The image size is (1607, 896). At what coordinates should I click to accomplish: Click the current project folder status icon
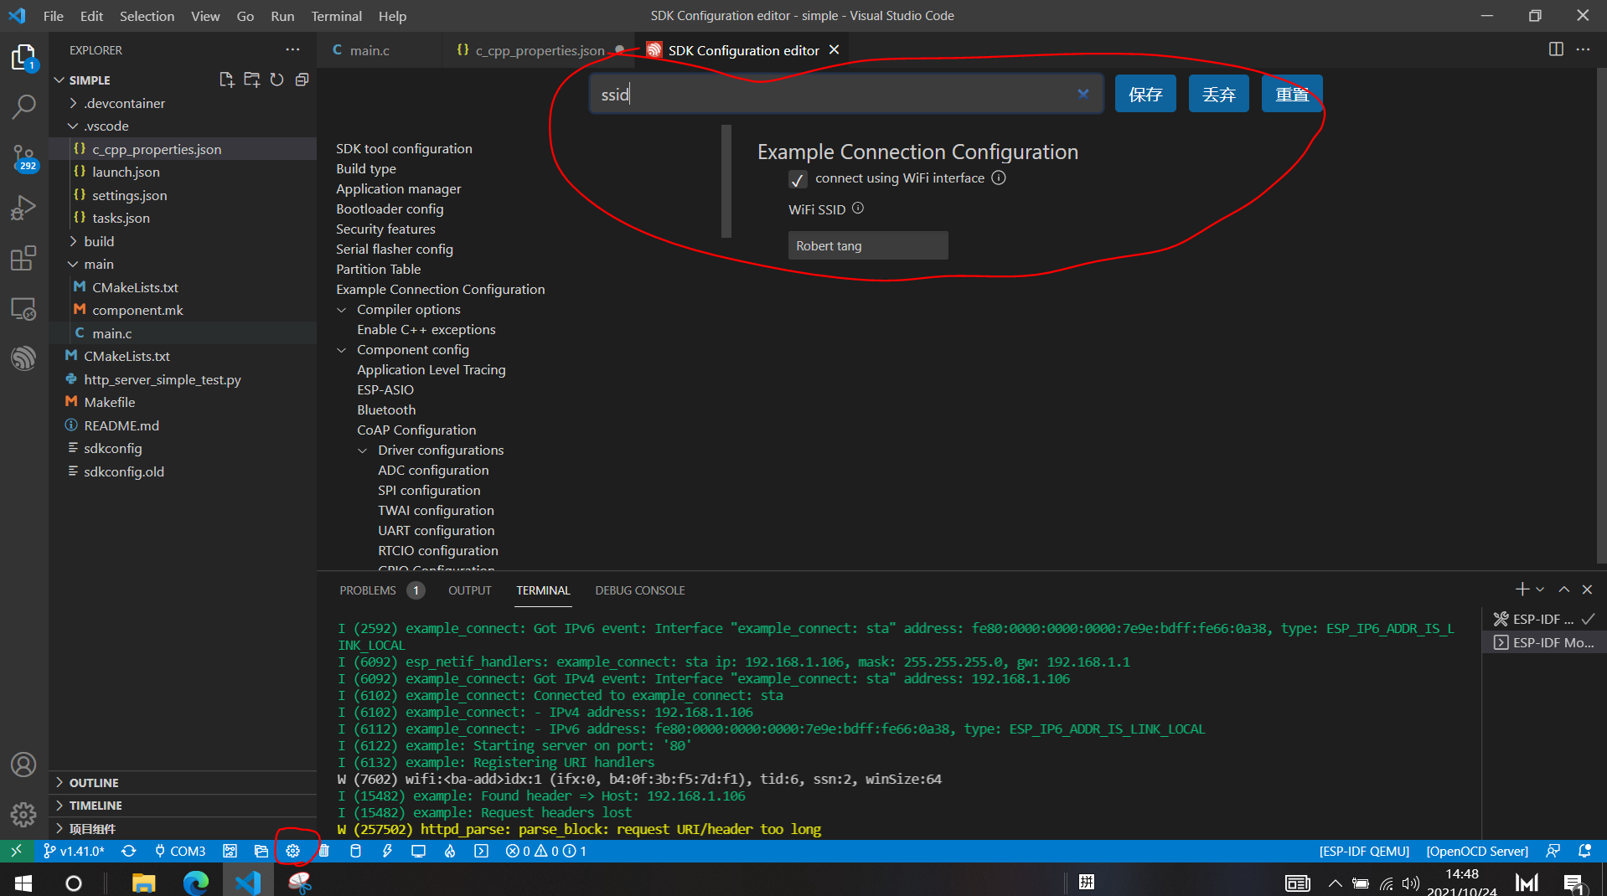(261, 851)
